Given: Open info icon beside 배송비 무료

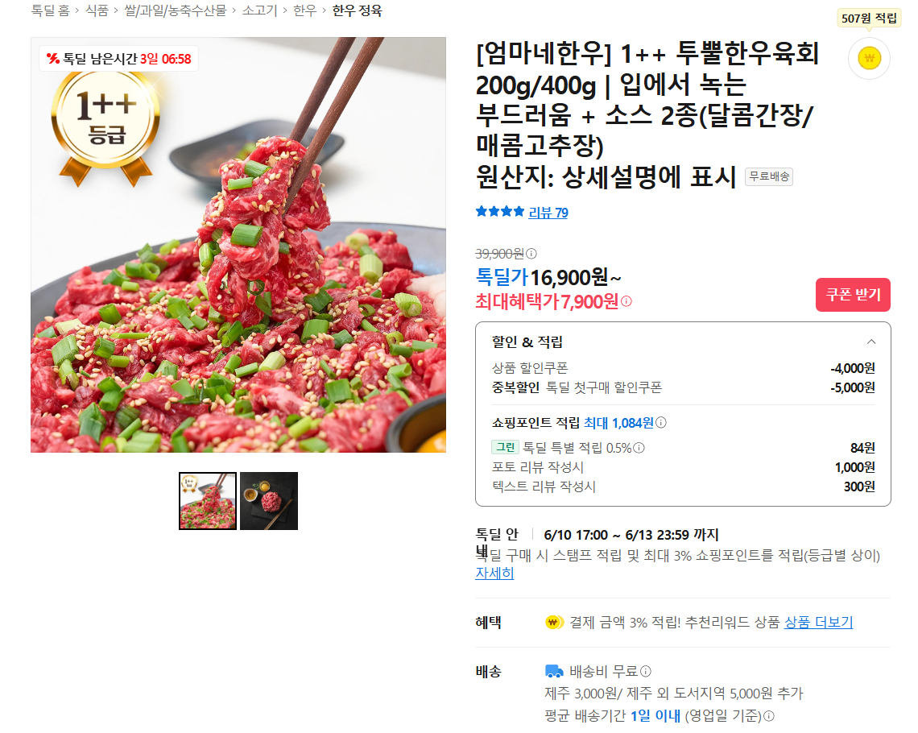Looking at the screenshot, I should (646, 671).
